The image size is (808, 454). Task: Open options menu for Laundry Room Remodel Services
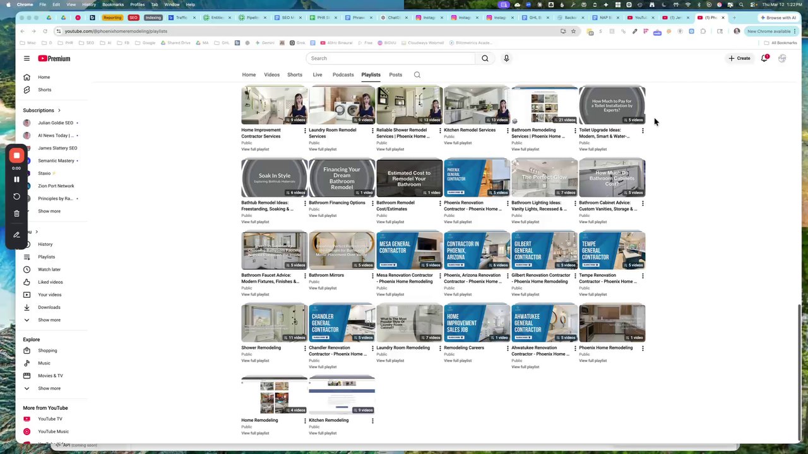tap(372, 131)
